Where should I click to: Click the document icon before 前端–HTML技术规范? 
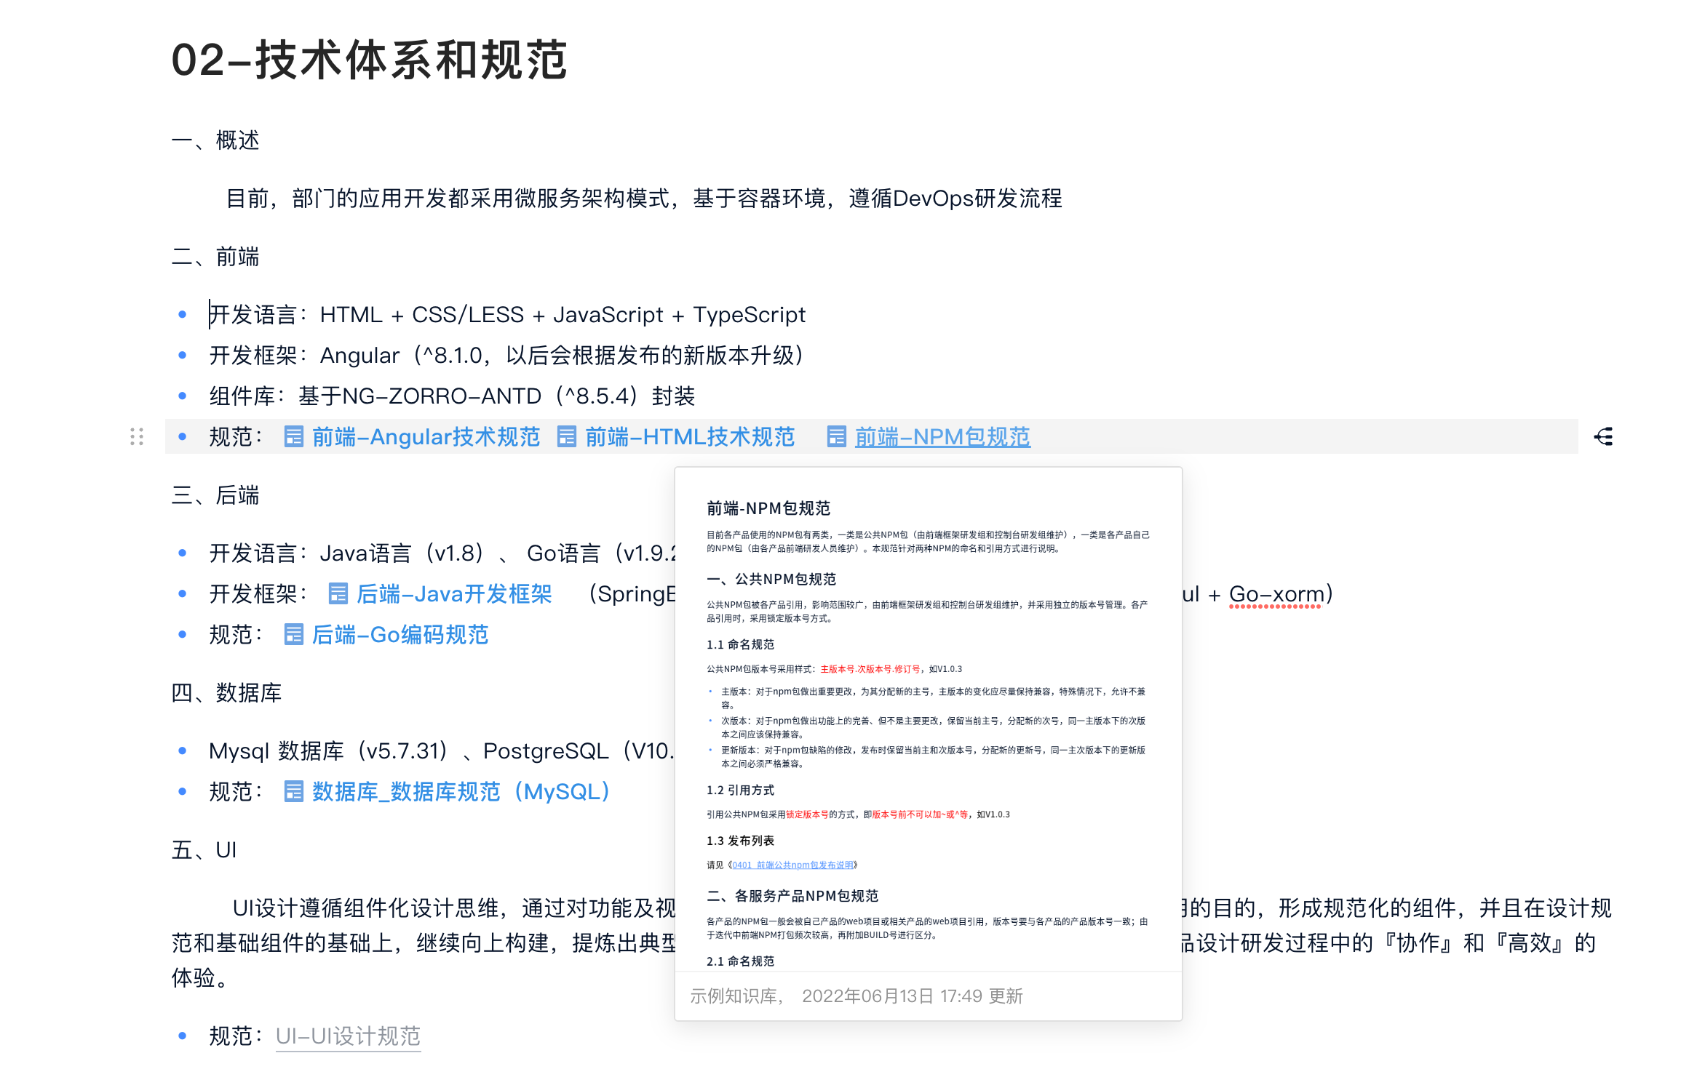click(x=566, y=436)
